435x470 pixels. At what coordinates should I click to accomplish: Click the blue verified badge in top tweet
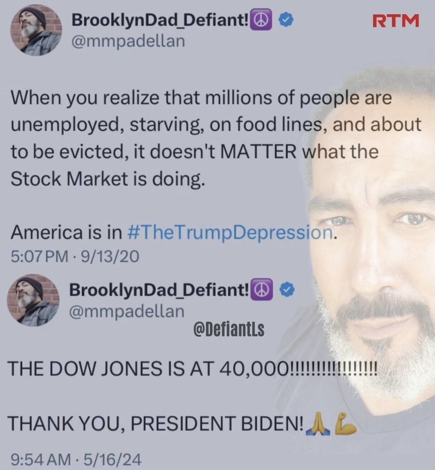coord(286,20)
